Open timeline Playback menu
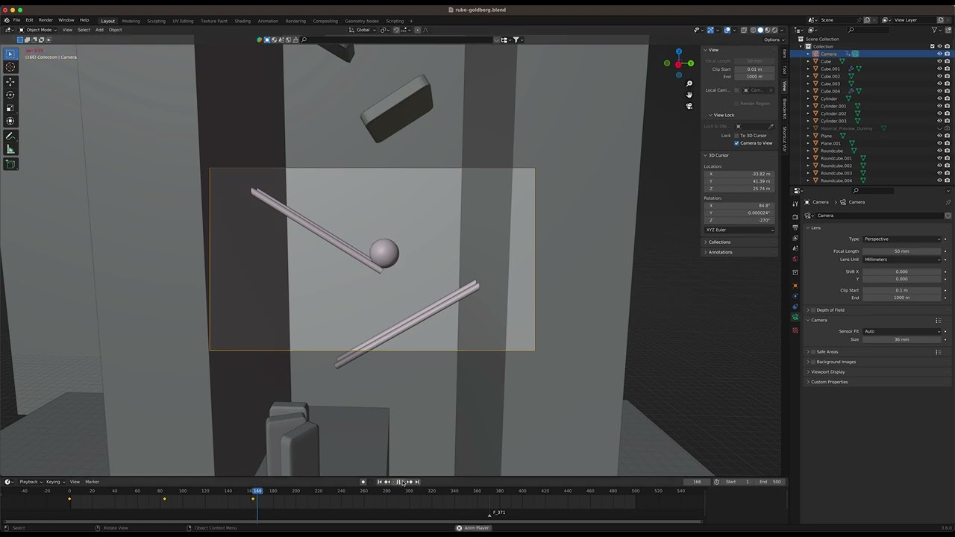955x537 pixels. point(30,482)
